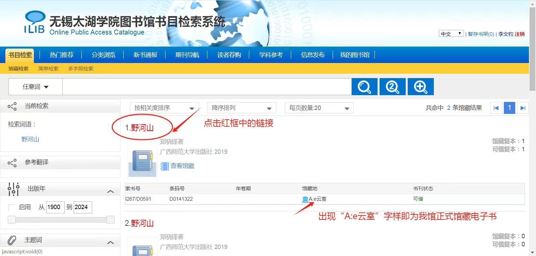The image size is (536, 256).
Task: Click the left handle of year slider
Action: coord(12,220)
